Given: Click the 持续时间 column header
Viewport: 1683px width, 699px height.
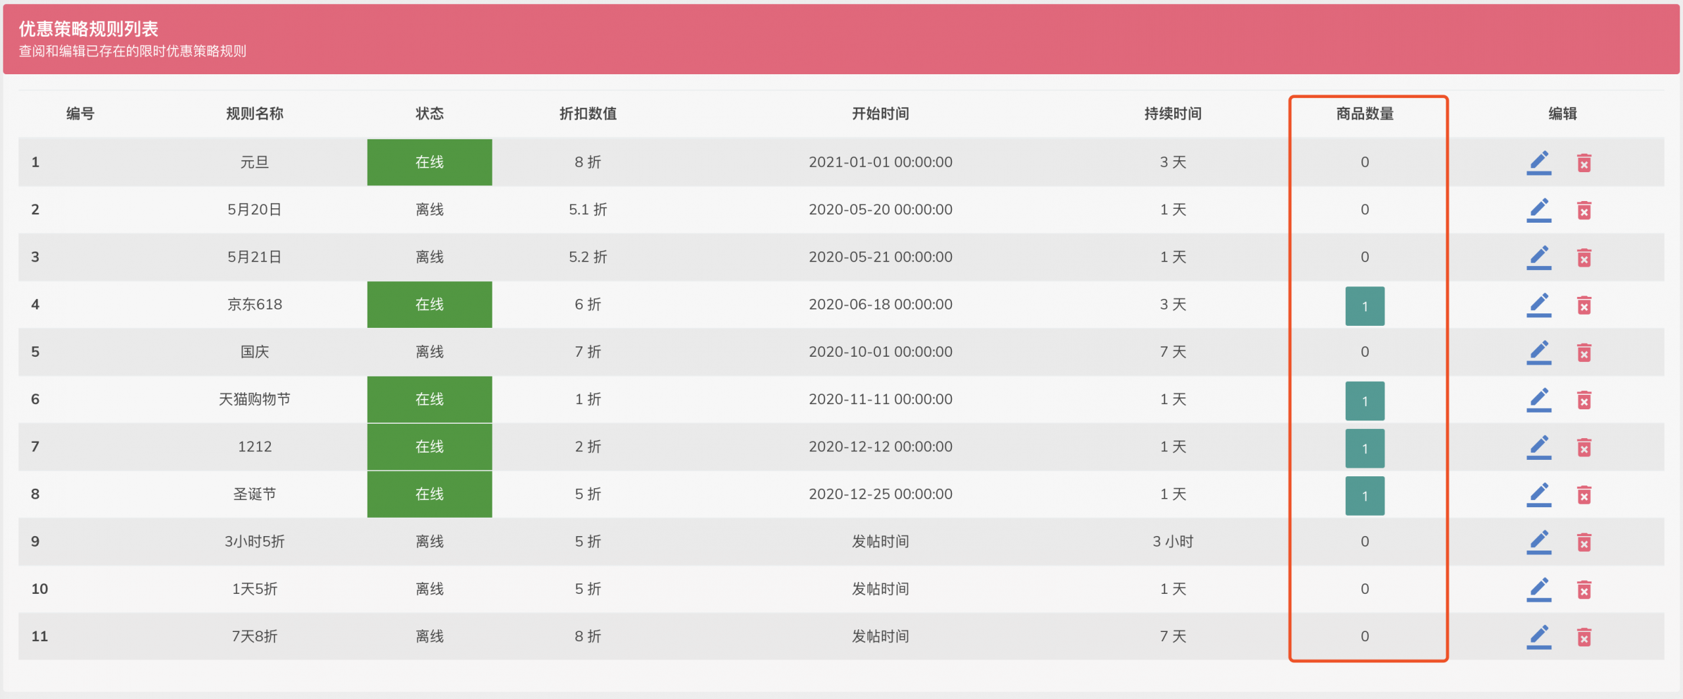Looking at the screenshot, I should [x=1173, y=114].
